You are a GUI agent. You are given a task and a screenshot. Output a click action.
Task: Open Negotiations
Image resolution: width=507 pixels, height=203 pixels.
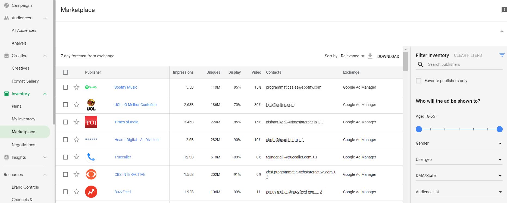tap(23, 145)
